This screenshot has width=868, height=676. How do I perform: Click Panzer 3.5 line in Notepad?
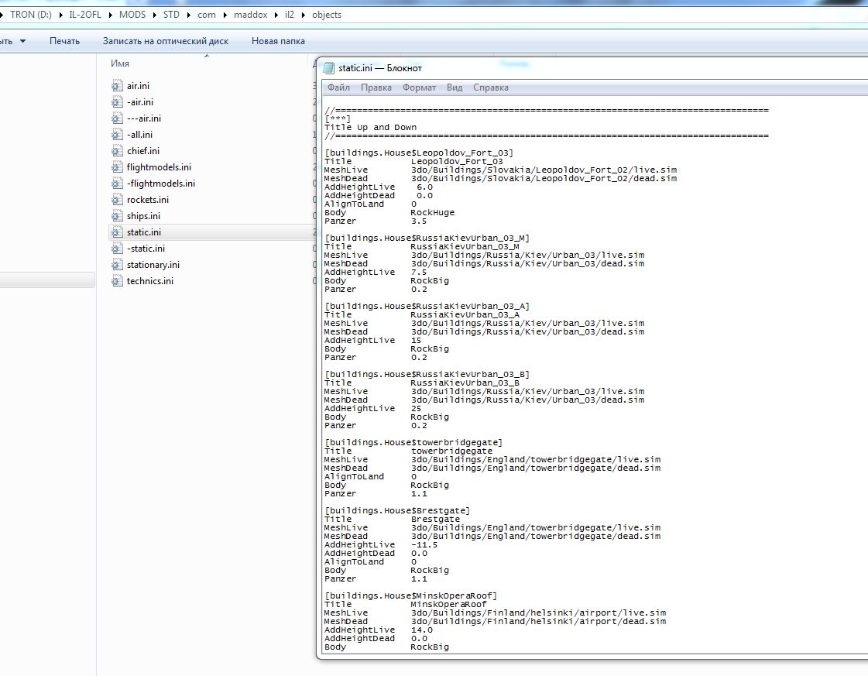pos(376,221)
